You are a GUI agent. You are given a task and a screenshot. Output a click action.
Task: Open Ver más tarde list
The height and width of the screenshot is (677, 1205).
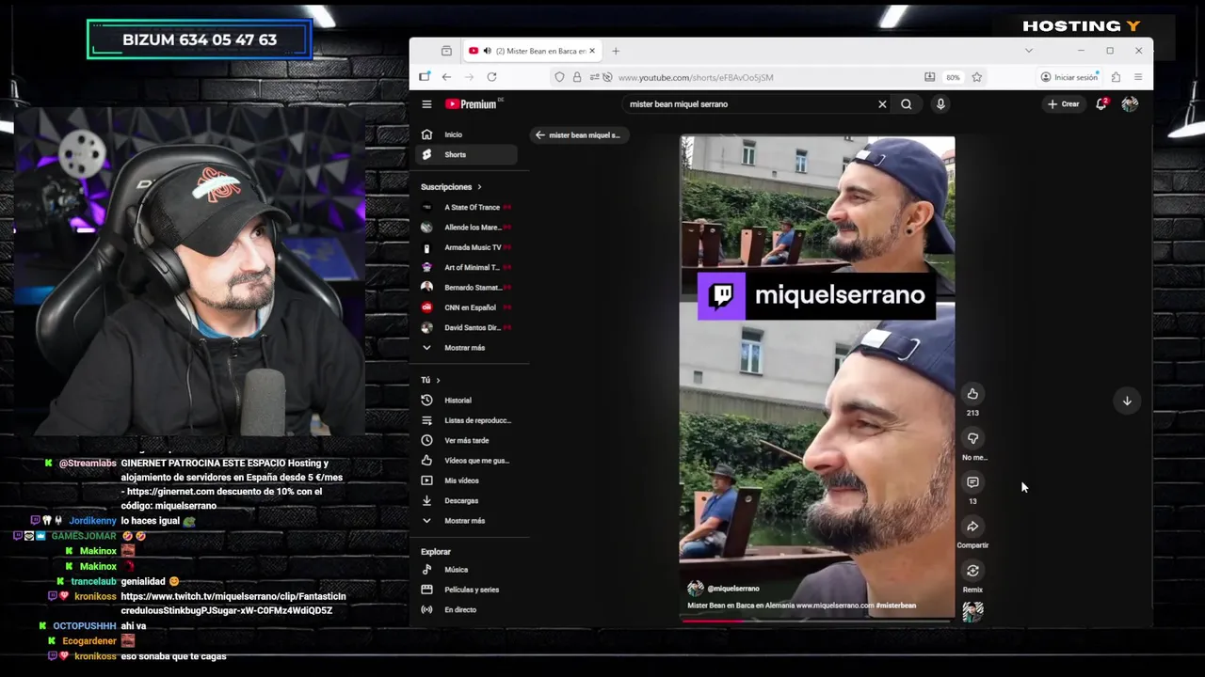[x=466, y=440]
